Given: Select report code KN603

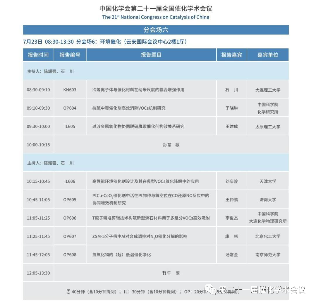Looking at the screenshot, I should tap(70, 90).
